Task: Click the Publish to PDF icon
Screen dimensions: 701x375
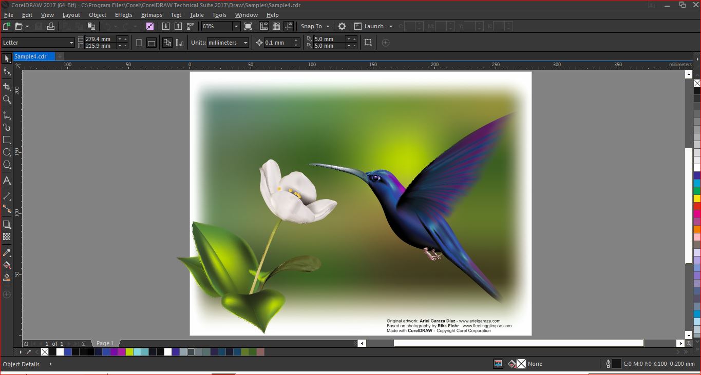Action: (x=190, y=26)
